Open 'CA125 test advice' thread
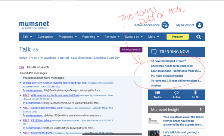Viewport: 224px width, 136px height. point(41,120)
